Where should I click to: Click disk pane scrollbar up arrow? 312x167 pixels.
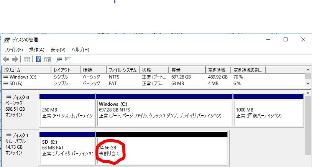point(308,93)
